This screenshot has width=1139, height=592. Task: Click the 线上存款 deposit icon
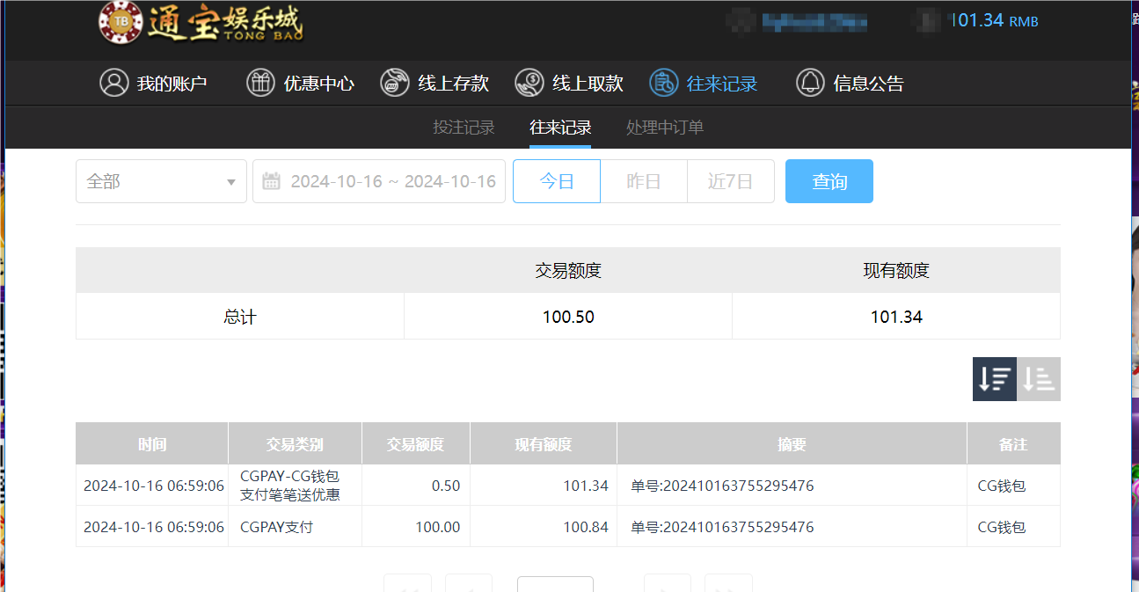(x=394, y=83)
